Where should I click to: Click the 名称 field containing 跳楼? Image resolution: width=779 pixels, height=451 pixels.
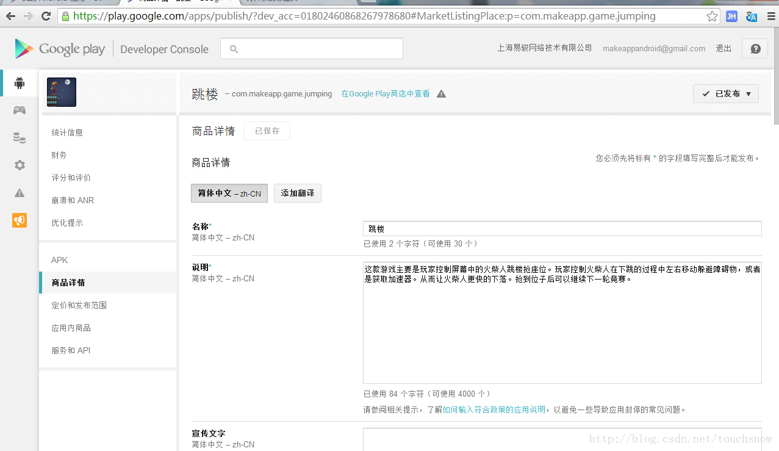(x=562, y=228)
